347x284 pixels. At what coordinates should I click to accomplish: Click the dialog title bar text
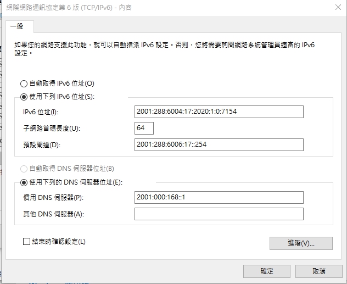76,8
